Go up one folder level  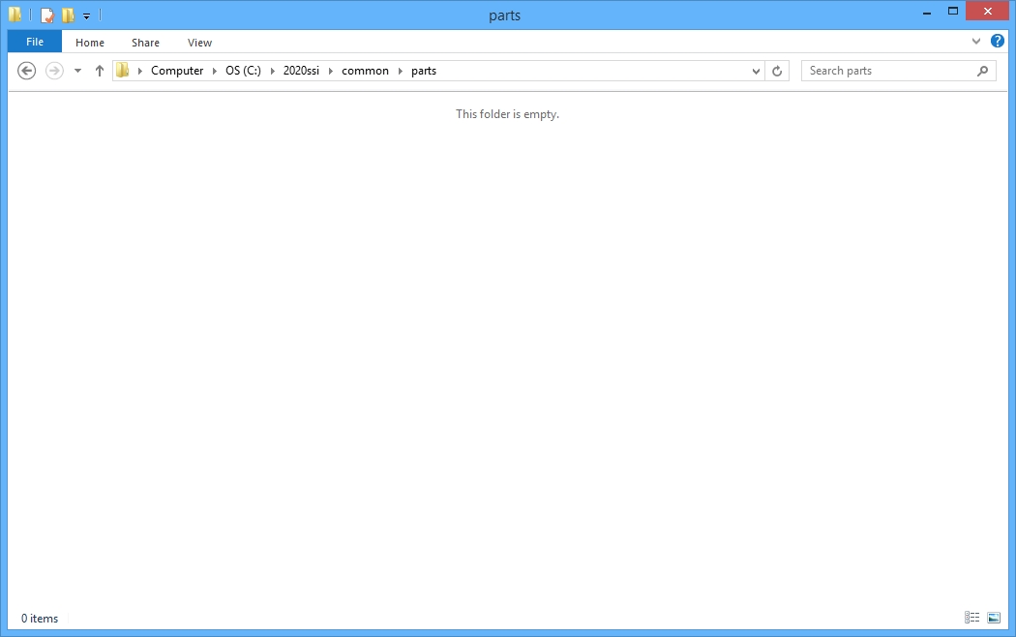click(99, 71)
